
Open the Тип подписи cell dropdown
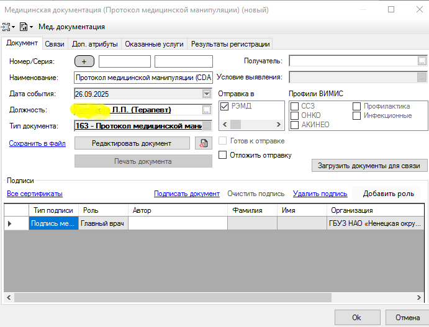(x=53, y=223)
